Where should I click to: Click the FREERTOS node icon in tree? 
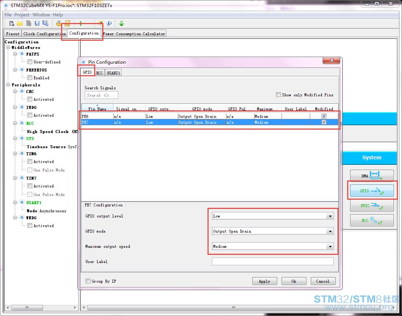tap(22, 70)
